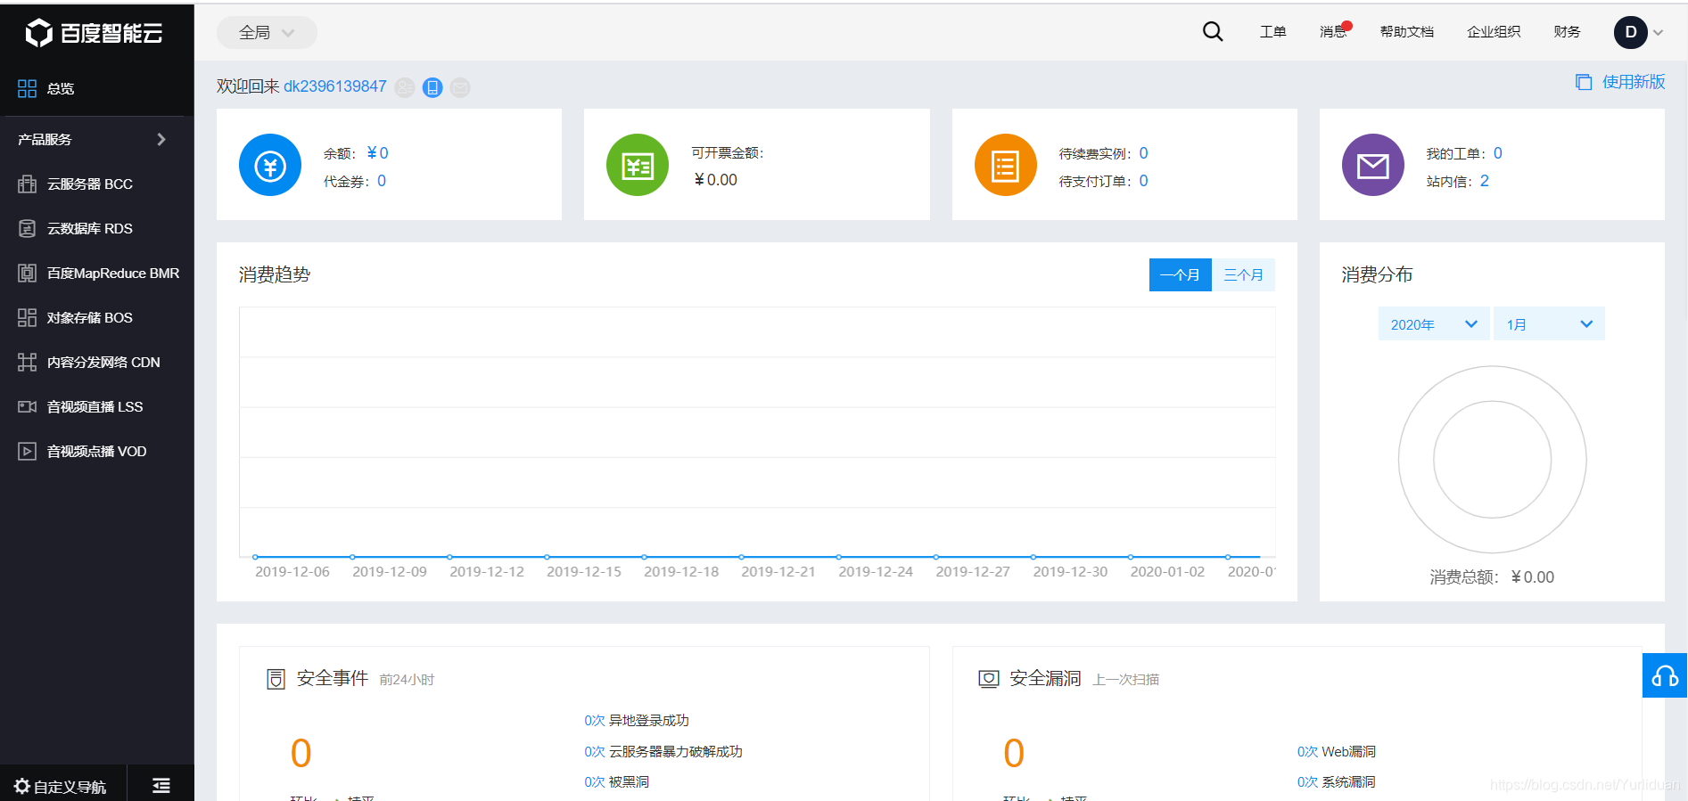Click the 音视频直播 LSS camera icon

(x=27, y=406)
